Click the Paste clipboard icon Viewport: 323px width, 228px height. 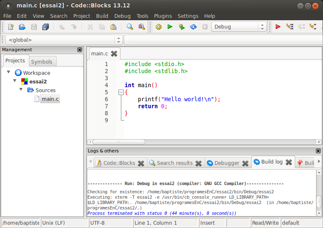[x=113, y=27]
